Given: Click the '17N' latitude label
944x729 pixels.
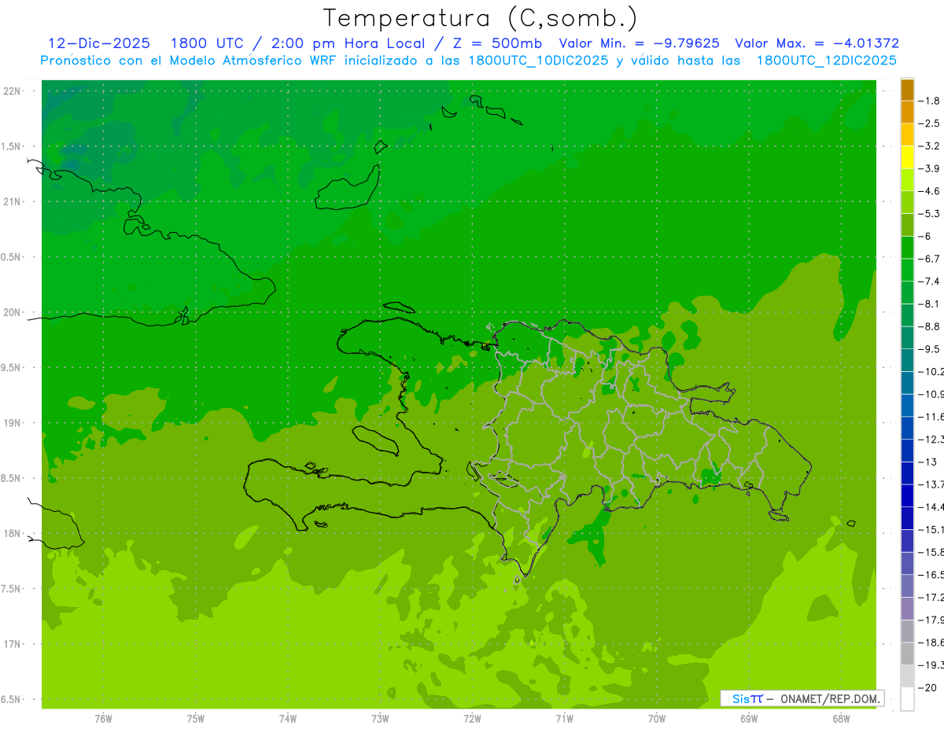Looking at the screenshot, I should 12,644.
